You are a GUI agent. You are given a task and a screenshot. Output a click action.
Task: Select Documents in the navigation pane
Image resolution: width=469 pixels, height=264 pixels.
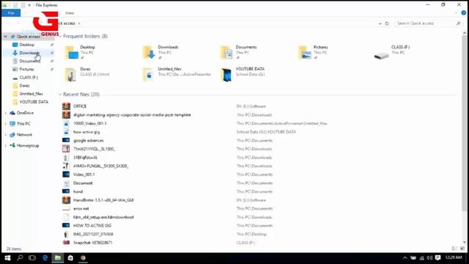coord(29,61)
